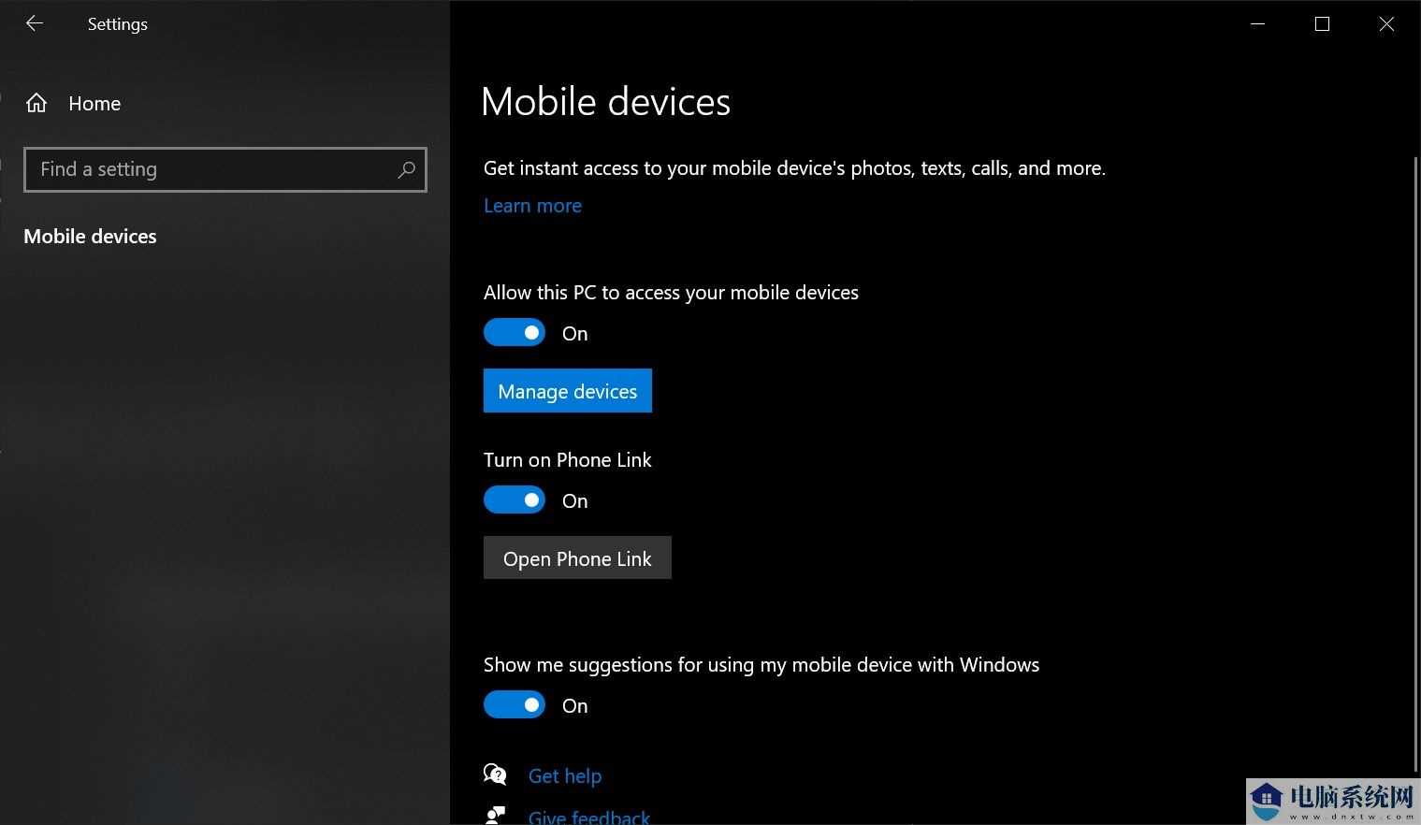Click the Home house icon
This screenshot has height=825, width=1421.
pyautogui.click(x=36, y=103)
